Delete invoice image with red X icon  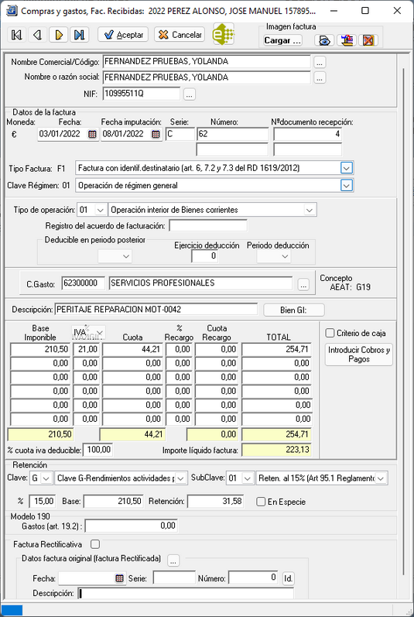pos(368,40)
